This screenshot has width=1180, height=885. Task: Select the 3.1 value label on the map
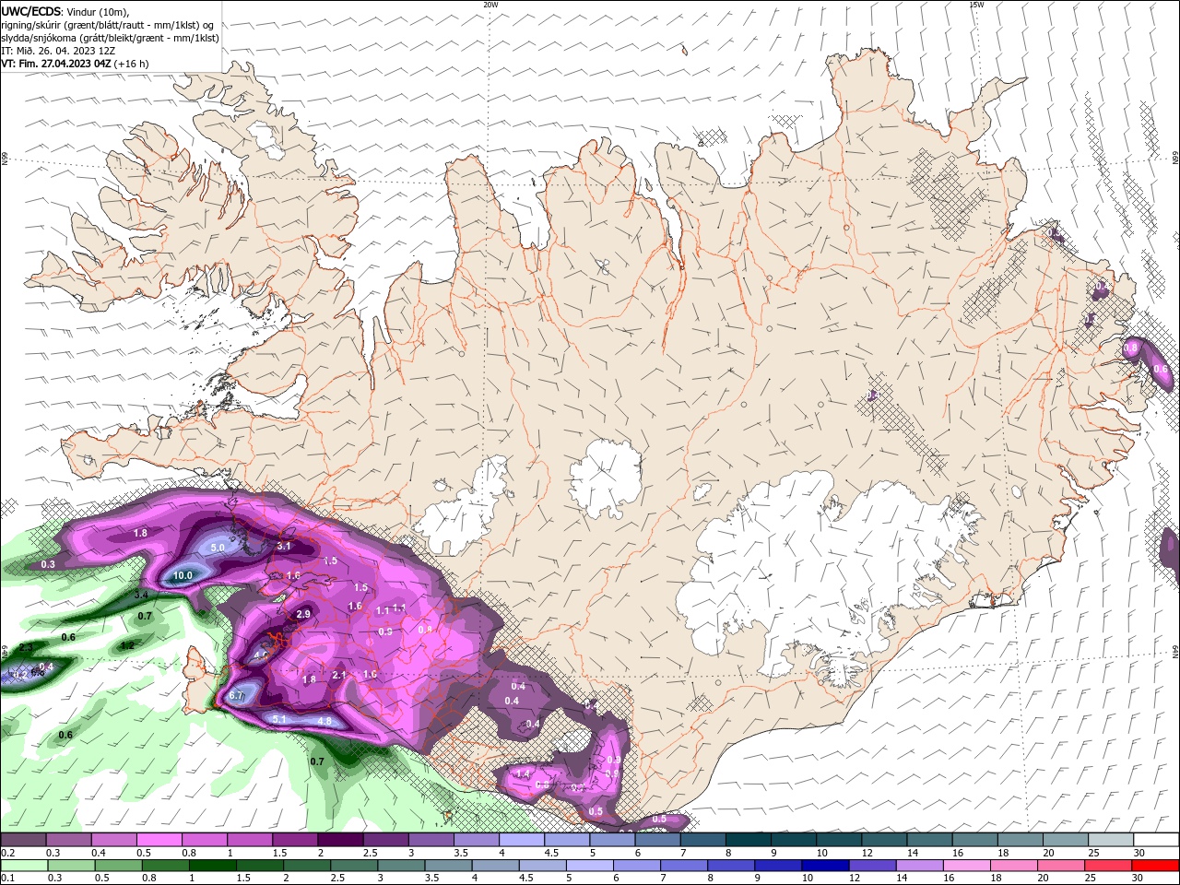tap(284, 546)
